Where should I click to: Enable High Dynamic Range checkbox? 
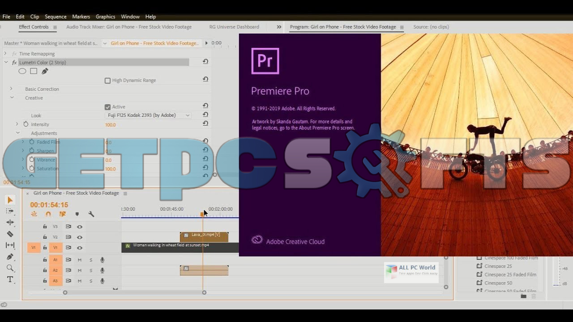[x=107, y=80]
